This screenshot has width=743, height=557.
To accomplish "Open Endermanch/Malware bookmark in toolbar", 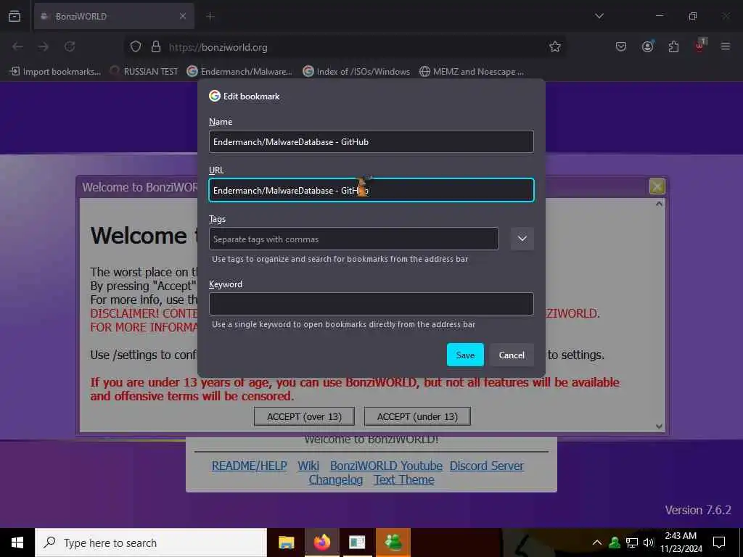I will (x=239, y=72).
